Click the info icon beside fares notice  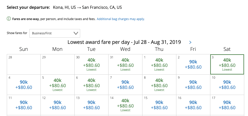[9, 19]
